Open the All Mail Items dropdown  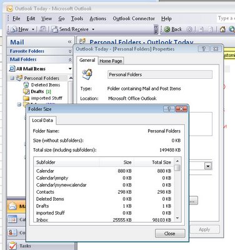tap(70, 69)
